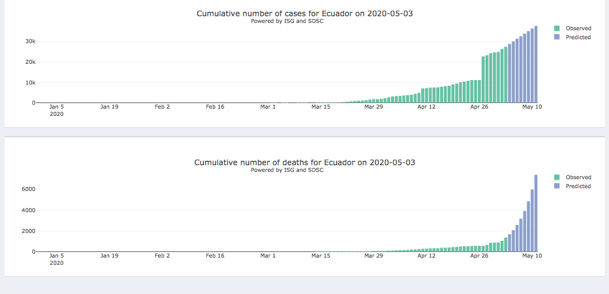Click the Mar 29 tick on cases chart
The height and width of the screenshot is (294, 609).
(373, 106)
